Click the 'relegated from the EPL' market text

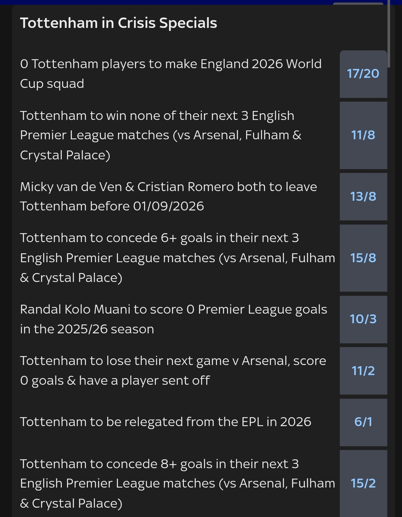[x=165, y=422]
